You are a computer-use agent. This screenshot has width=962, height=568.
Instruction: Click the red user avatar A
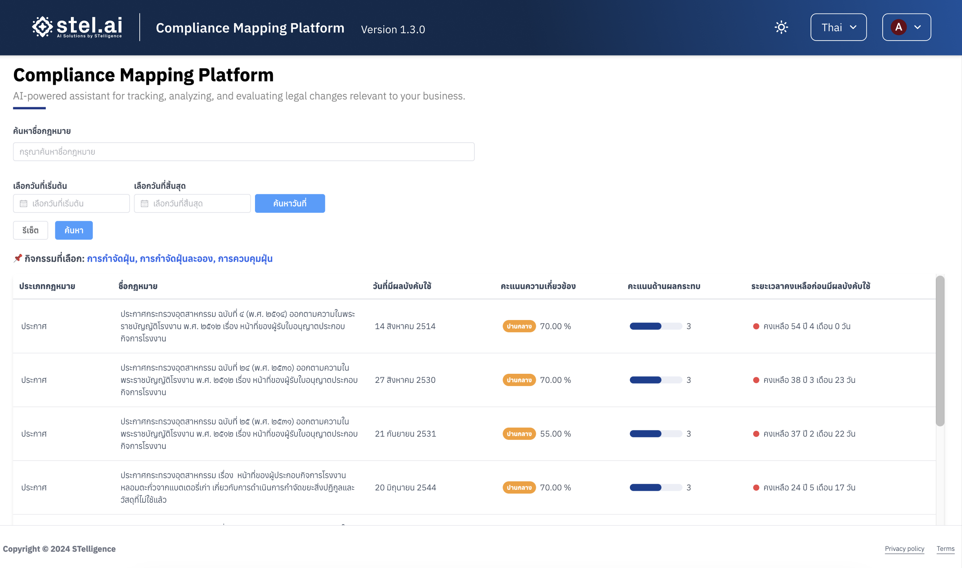tap(898, 27)
